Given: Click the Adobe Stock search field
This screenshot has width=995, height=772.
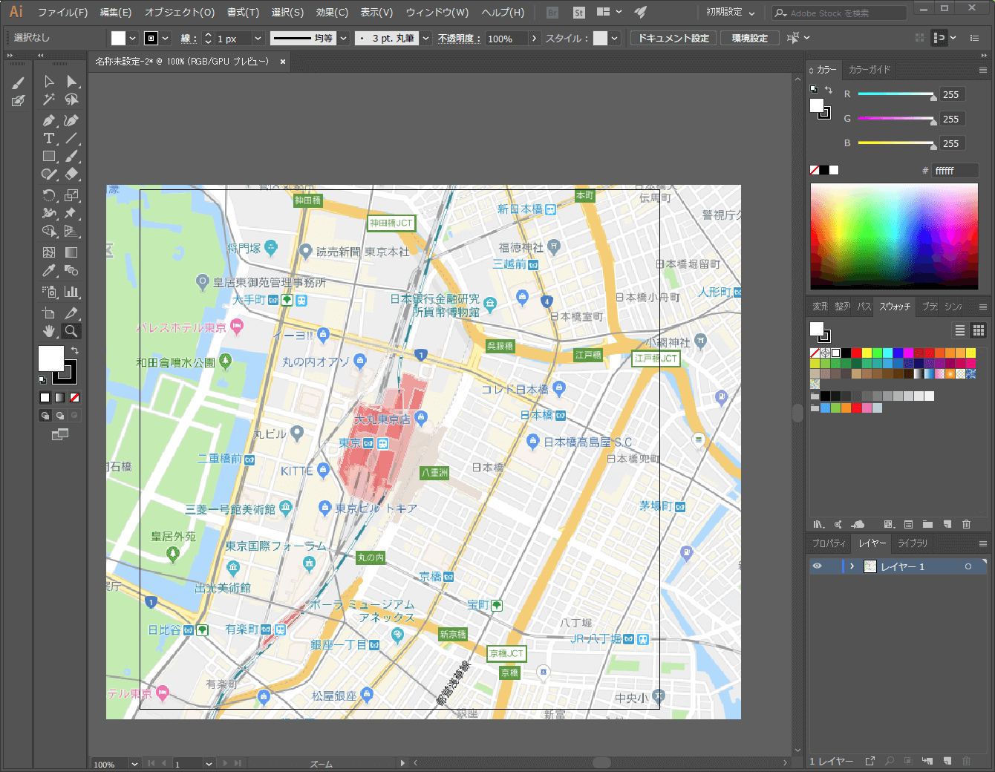Looking at the screenshot, I should [839, 12].
